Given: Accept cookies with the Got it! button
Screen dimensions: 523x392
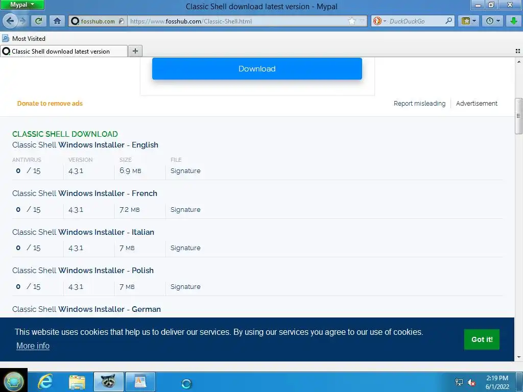Looking at the screenshot, I should point(482,339).
